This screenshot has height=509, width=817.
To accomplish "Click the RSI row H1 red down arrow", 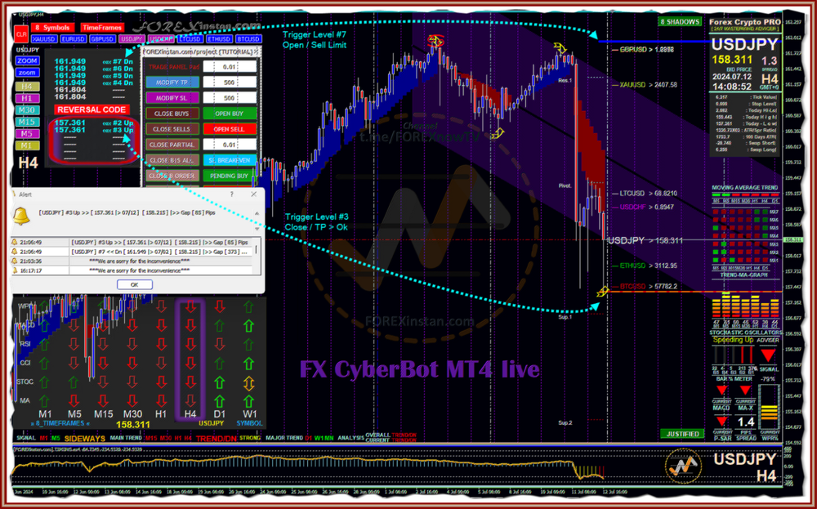I will 161,344.
